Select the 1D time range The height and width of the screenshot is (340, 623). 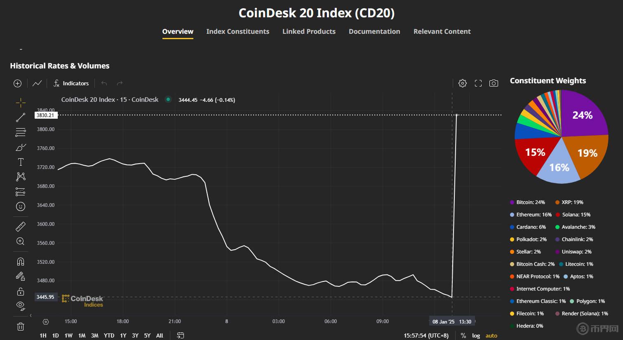(55, 335)
